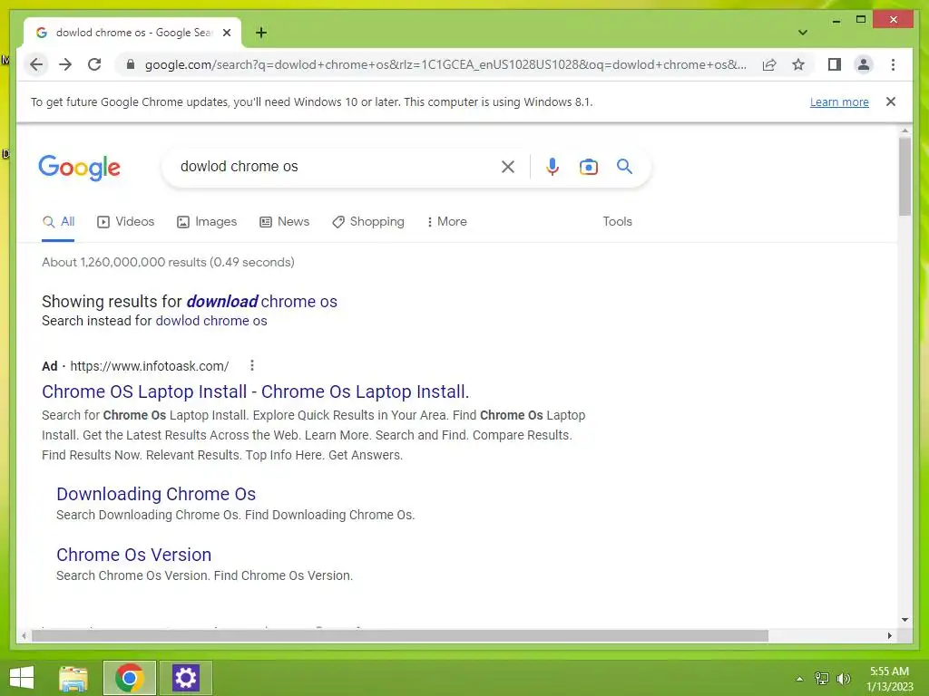Open the tab search dropdown arrow
Screen dimensions: 929x696
click(x=802, y=33)
